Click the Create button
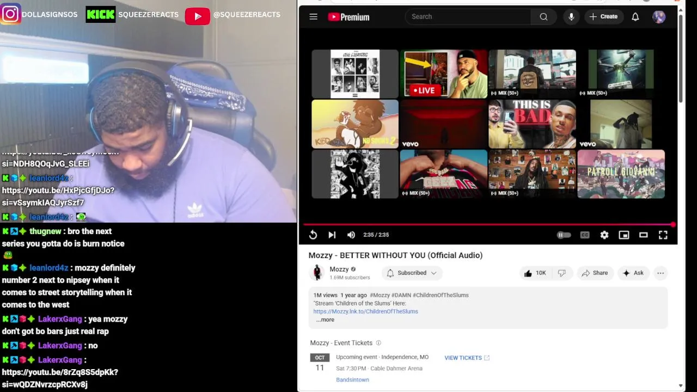The height and width of the screenshot is (392, 697). [x=603, y=17]
